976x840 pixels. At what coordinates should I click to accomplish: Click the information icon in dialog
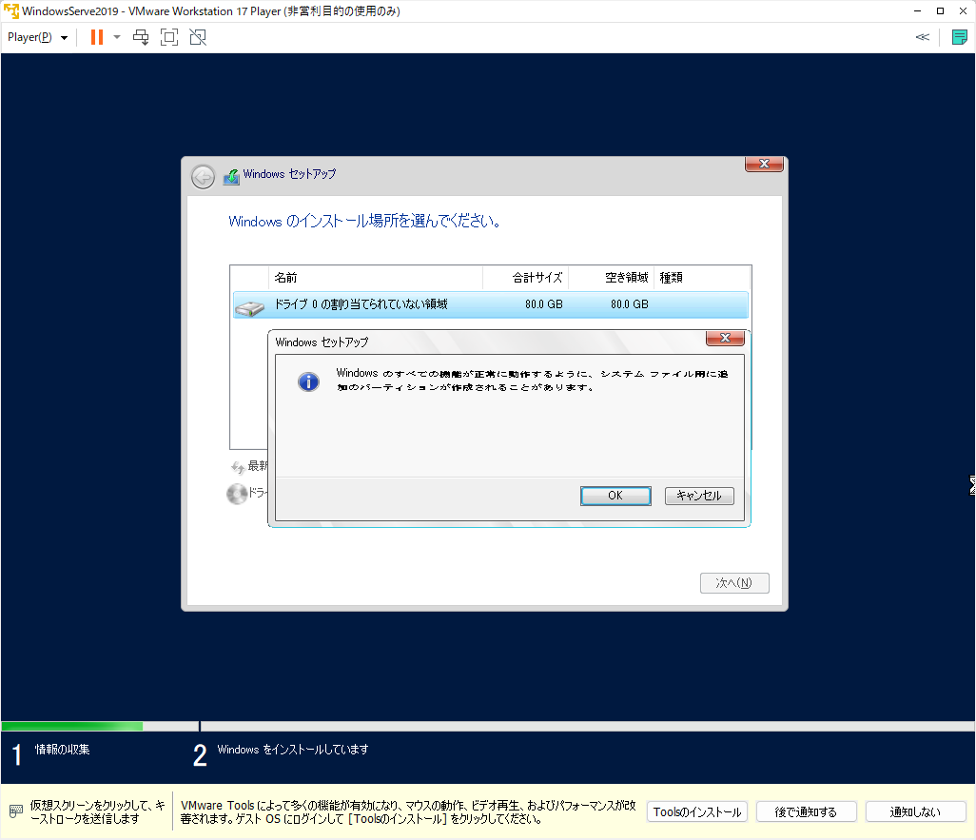pos(308,381)
